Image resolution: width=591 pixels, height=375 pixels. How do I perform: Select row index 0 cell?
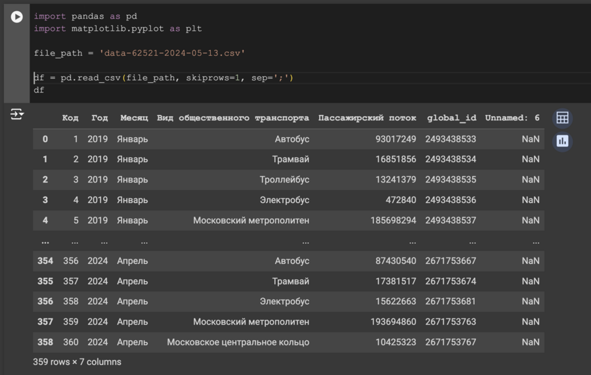(x=45, y=139)
